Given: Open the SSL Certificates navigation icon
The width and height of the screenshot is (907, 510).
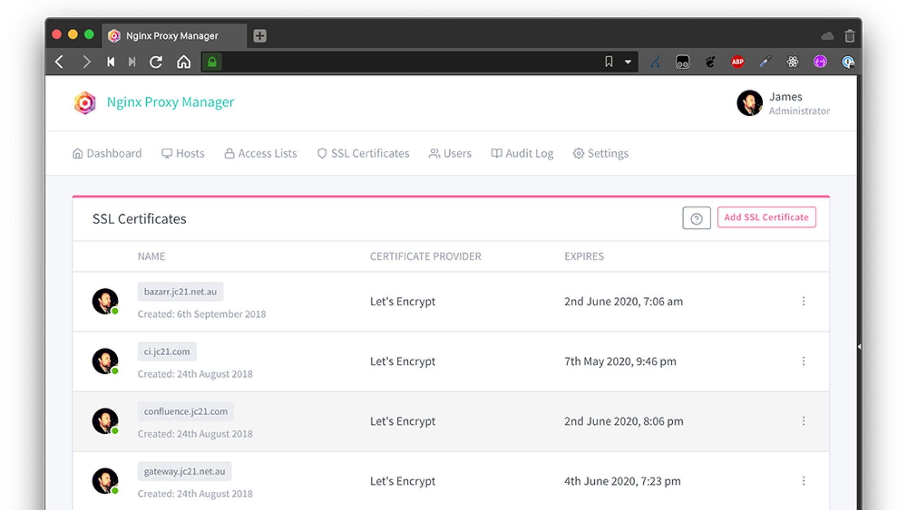Looking at the screenshot, I should tap(322, 154).
